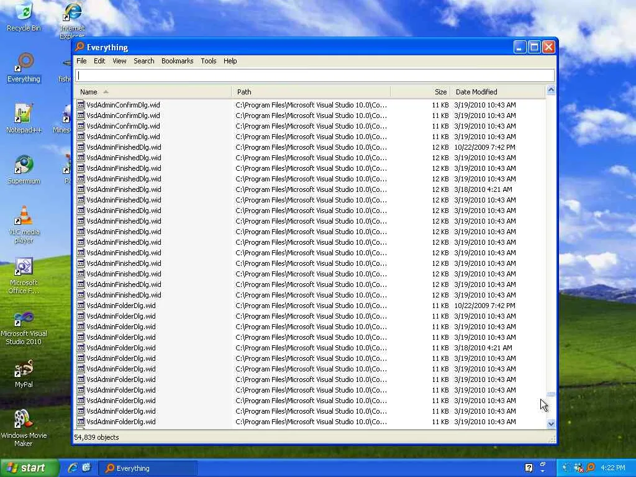Viewport: 636px width, 477px height.
Task: Sort results by the Name column header
Action: pos(153,92)
